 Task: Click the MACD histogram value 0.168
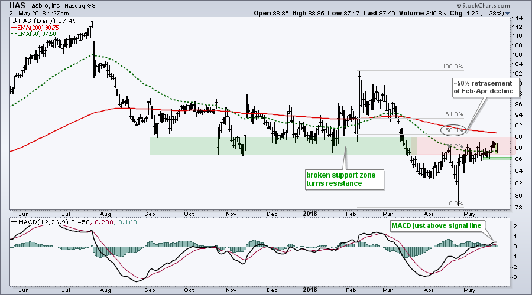(x=126, y=222)
